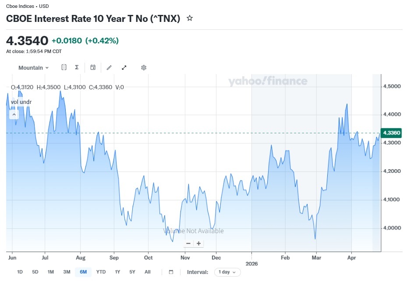407x281 pixels.
Task: Open chart settings gear
Action: coord(144,68)
